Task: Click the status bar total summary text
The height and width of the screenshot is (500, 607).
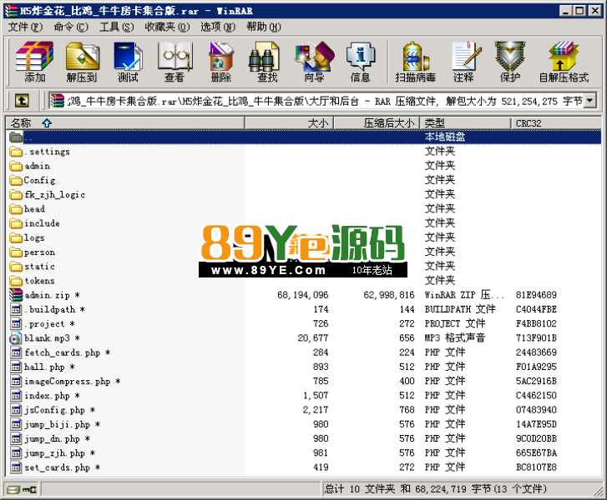Action: click(x=436, y=489)
